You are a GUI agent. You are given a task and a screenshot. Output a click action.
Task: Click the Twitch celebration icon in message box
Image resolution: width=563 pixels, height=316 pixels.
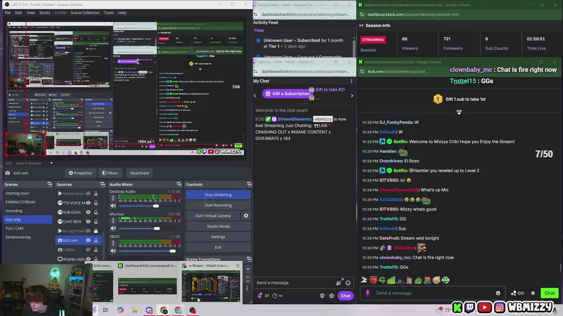pyautogui.click(x=339, y=283)
